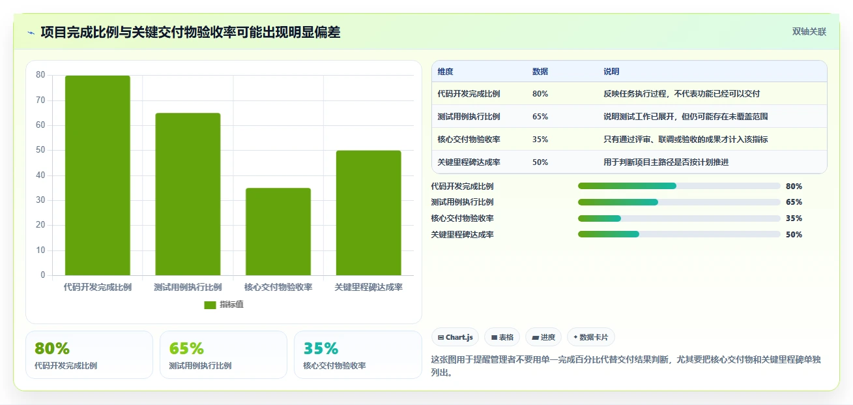
Task: Click the 代码开发完成比例 progress bar at 80%
Action: coord(679,186)
